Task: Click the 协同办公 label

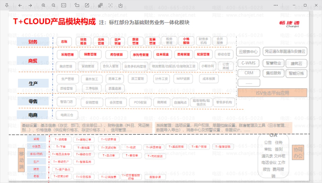Action: point(298,153)
